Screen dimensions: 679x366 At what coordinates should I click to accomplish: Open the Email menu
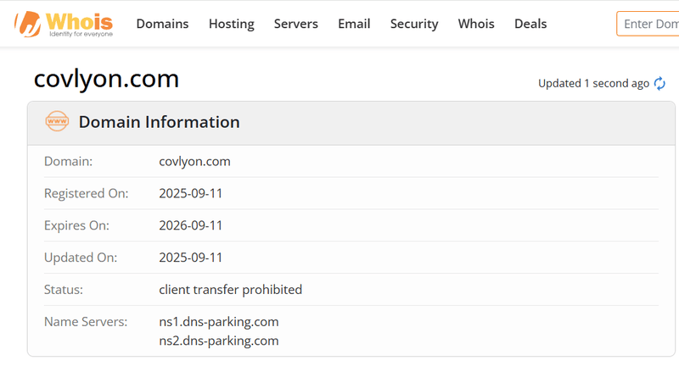click(x=354, y=24)
